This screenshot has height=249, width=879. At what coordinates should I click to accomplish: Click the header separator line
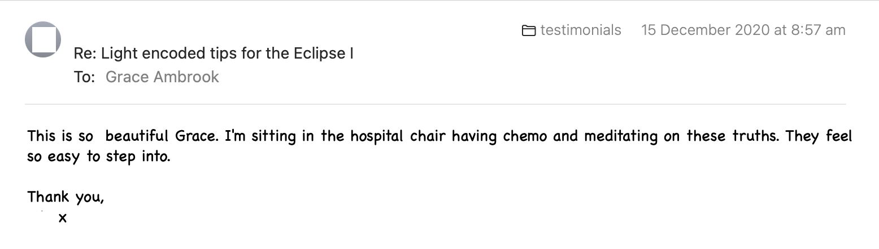click(x=435, y=104)
